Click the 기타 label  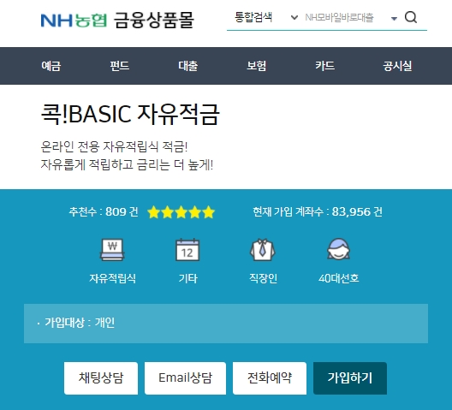(x=188, y=278)
